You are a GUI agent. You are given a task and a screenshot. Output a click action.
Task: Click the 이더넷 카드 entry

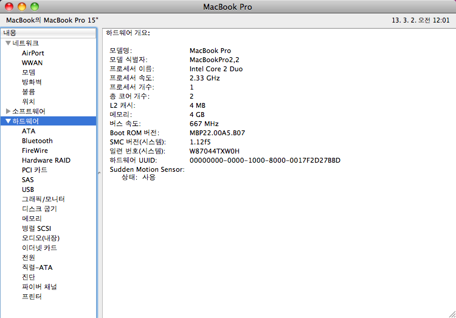[40, 248]
